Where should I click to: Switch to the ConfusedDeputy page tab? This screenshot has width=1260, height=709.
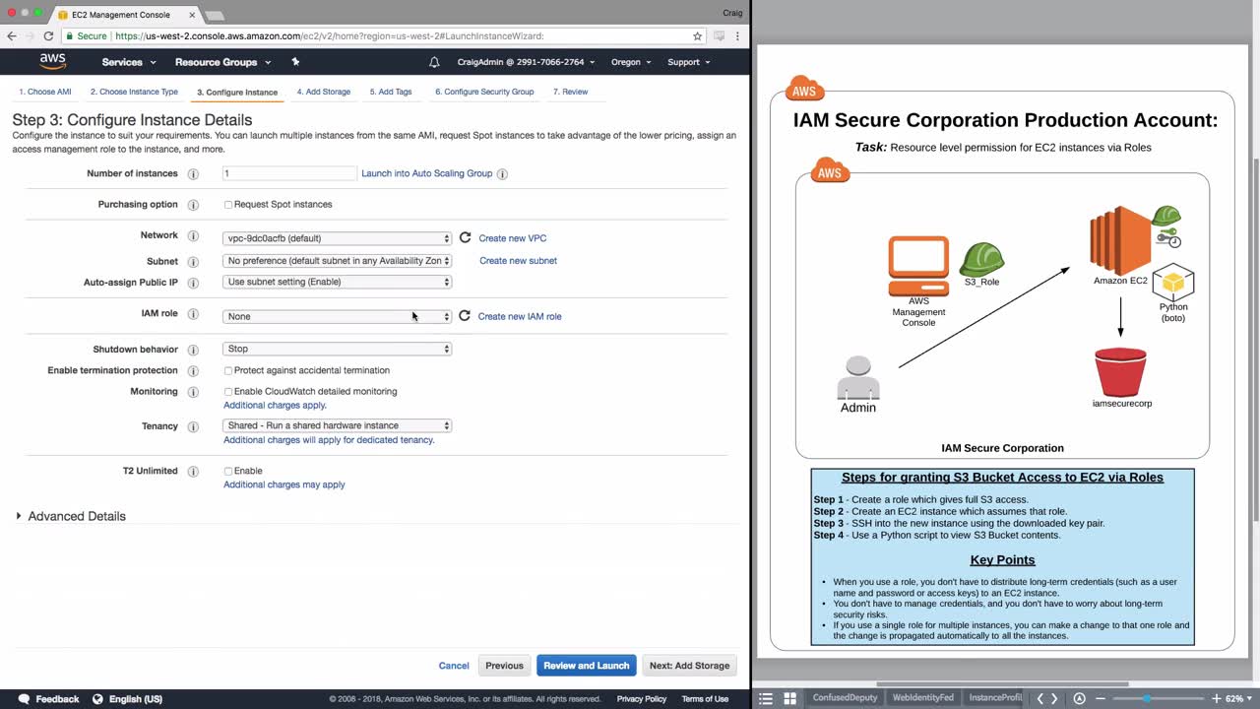tap(845, 698)
